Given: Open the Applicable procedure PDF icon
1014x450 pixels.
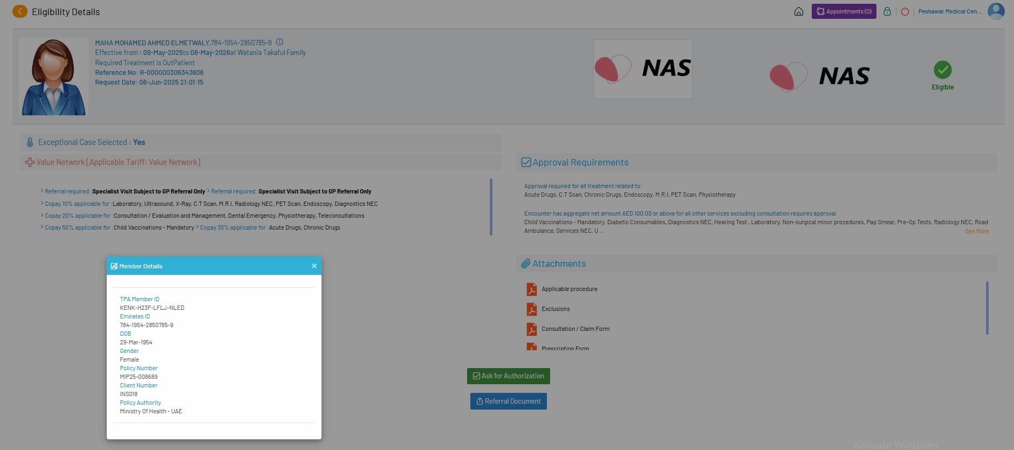Looking at the screenshot, I should click(532, 289).
